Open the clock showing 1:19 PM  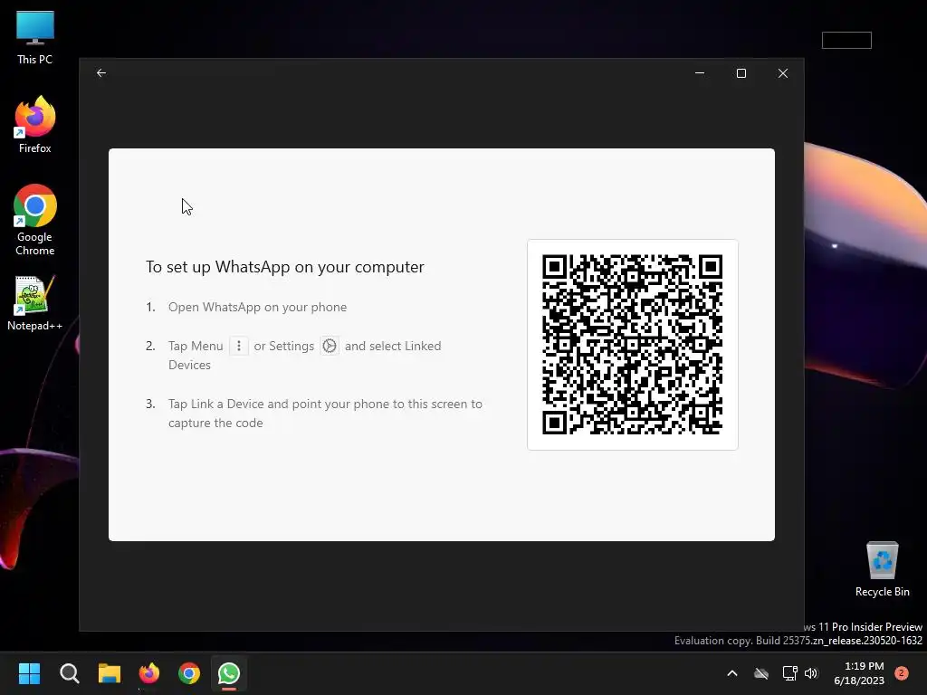click(859, 673)
